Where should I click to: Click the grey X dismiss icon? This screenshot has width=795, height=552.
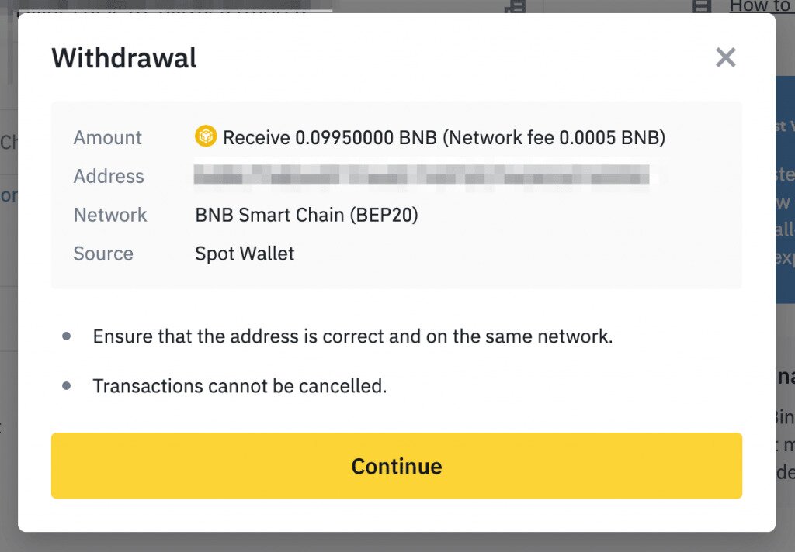click(x=725, y=57)
